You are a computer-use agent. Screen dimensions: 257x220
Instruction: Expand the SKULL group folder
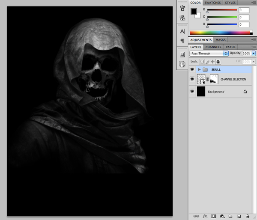pos(199,69)
